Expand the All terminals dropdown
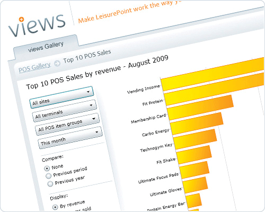This screenshot has height=212, width=265. point(65,111)
